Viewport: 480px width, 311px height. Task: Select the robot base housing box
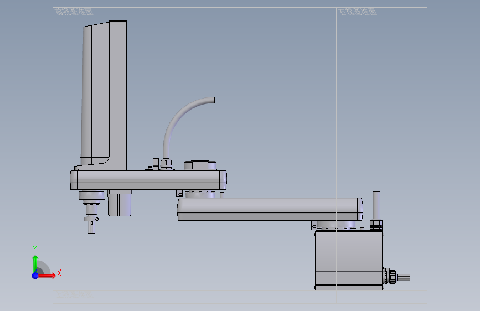pos(349,260)
